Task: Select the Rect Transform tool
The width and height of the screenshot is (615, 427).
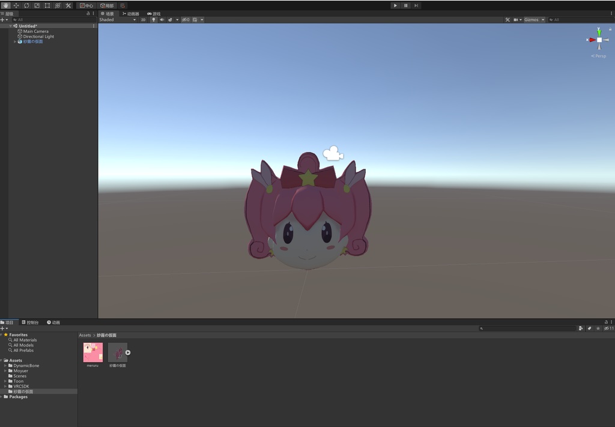Action: 47,5
